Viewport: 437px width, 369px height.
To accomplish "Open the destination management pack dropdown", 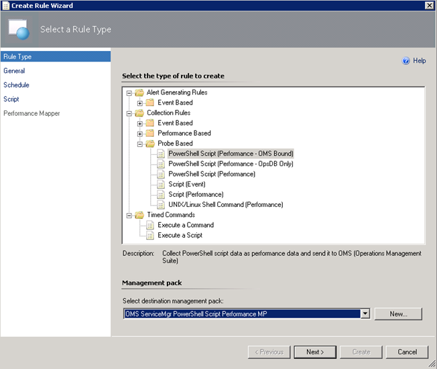I will coord(365,313).
